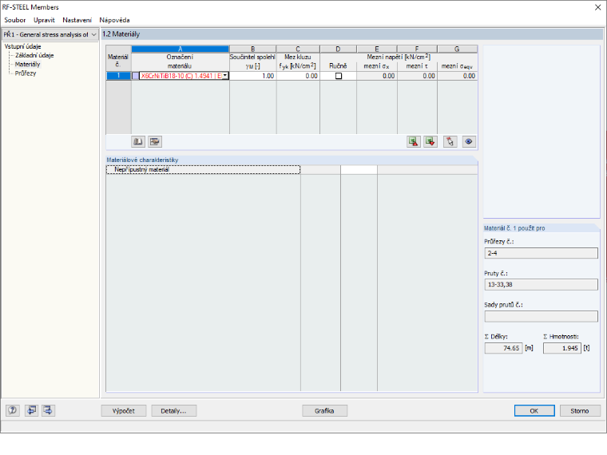Open the Nápověda menu
607x455 pixels.
[114, 20]
